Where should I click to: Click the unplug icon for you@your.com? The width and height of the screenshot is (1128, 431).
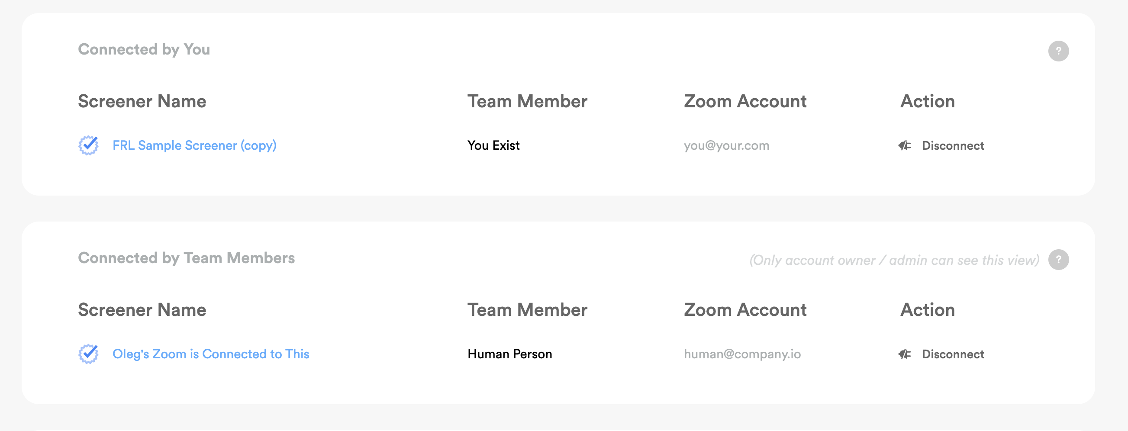click(905, 146)
